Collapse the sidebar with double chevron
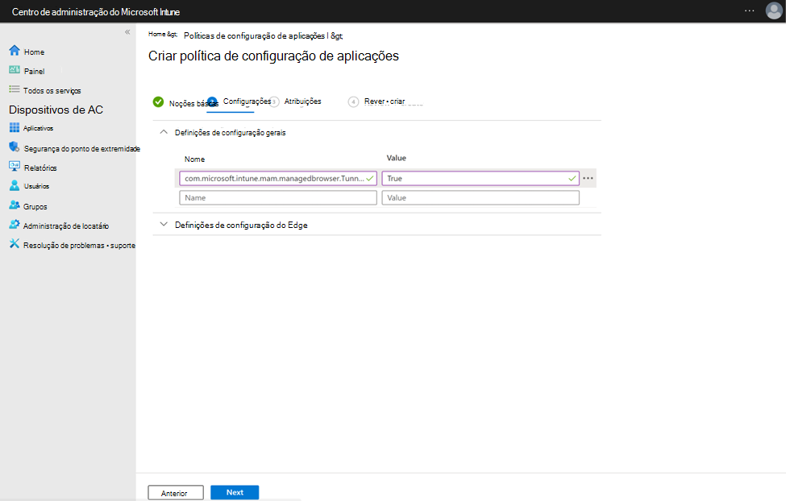Viewport: 786px width, 501px height. (127, 32)
